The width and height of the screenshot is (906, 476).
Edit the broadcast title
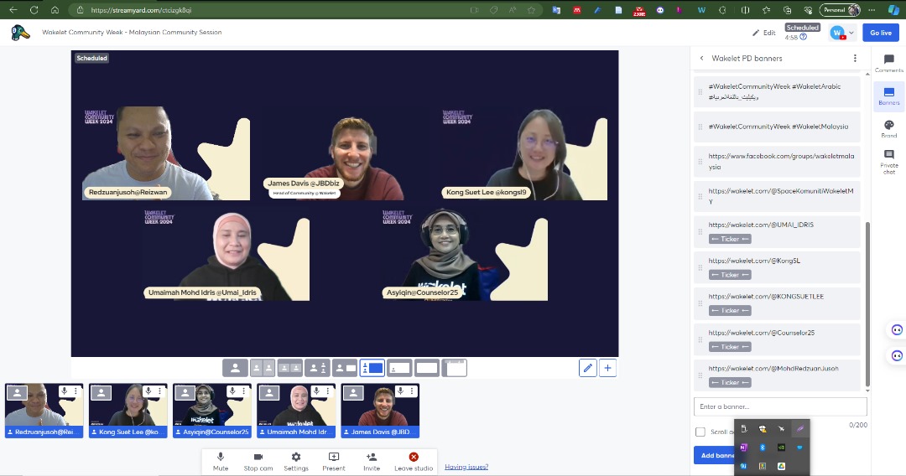pos(764,33)
